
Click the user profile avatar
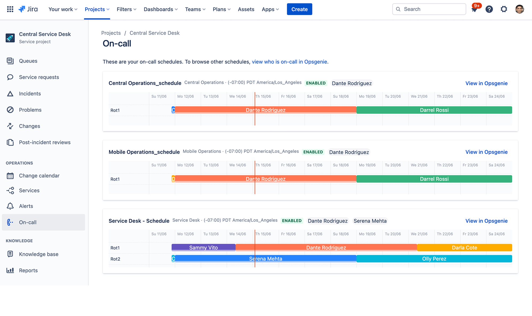tap(519, 9)
